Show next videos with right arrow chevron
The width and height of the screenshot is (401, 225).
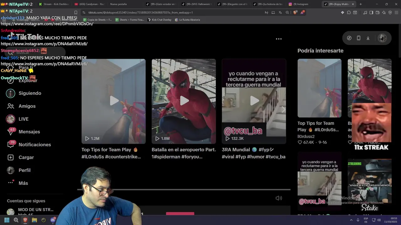pos(283,109)
